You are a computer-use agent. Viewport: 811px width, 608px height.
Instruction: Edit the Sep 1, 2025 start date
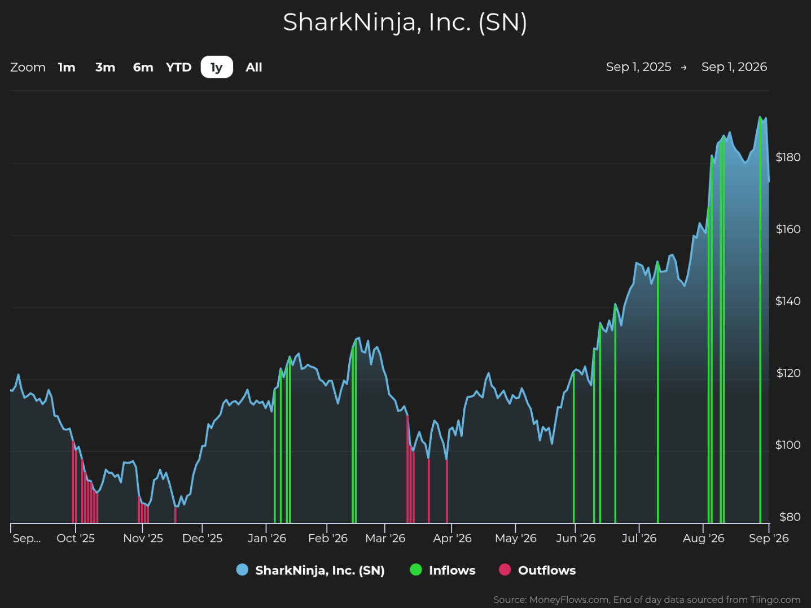[x=639, y=67]
